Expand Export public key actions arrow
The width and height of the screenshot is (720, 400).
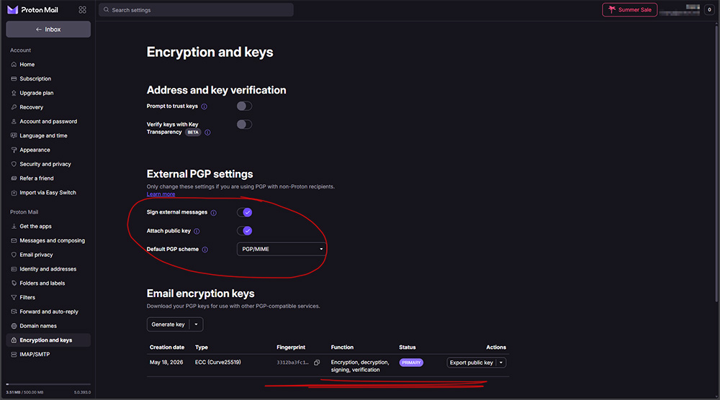pyautogui.click(x=501, y=363)
